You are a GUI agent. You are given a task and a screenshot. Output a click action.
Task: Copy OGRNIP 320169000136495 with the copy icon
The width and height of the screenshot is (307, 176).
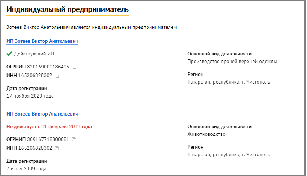[x=74, y=67]
